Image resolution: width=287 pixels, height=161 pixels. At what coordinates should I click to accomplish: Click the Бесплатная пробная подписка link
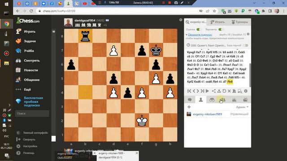point(33,102)
